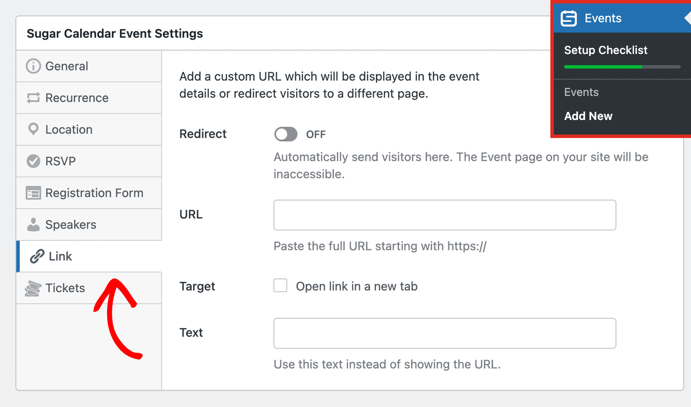This screenshot has height=407, width=691.
Task: Click the Setup Checklist progress bar
Action: coord(622,67)
